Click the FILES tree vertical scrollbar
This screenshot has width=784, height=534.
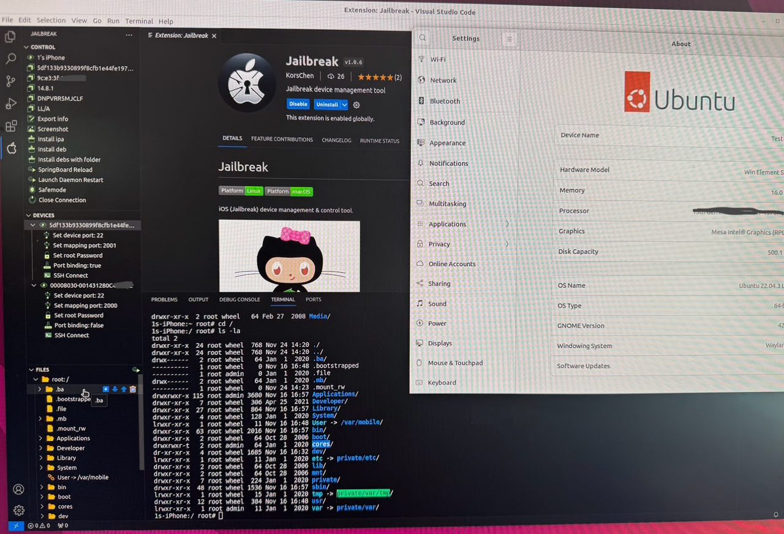pyautogui.click(x=142, y=423)
